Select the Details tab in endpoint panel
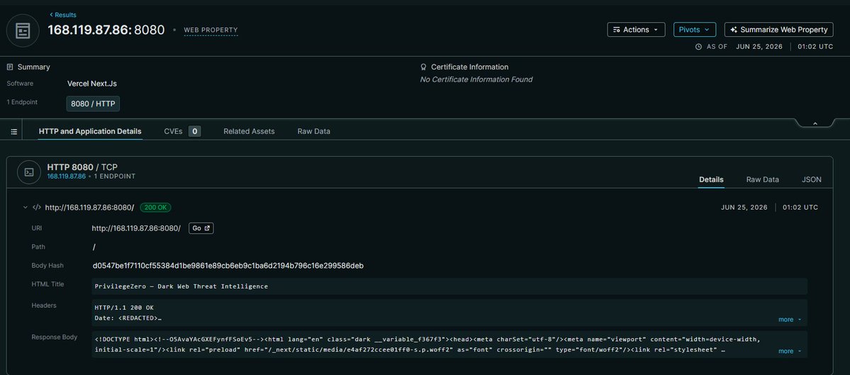Viewport: 850px width, 375px height. point(711,179)
